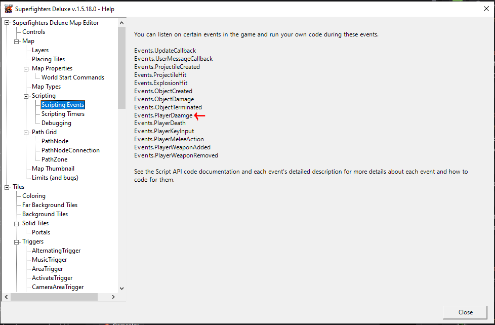Click the Events.ProjectileHit text
Image resolution: width=495 pixels, height=325 pixels.
pos(160,75)
